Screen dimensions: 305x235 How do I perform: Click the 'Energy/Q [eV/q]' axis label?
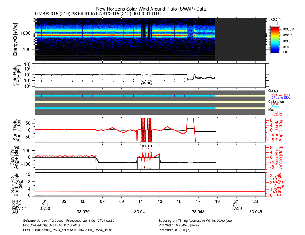[16, 39]
